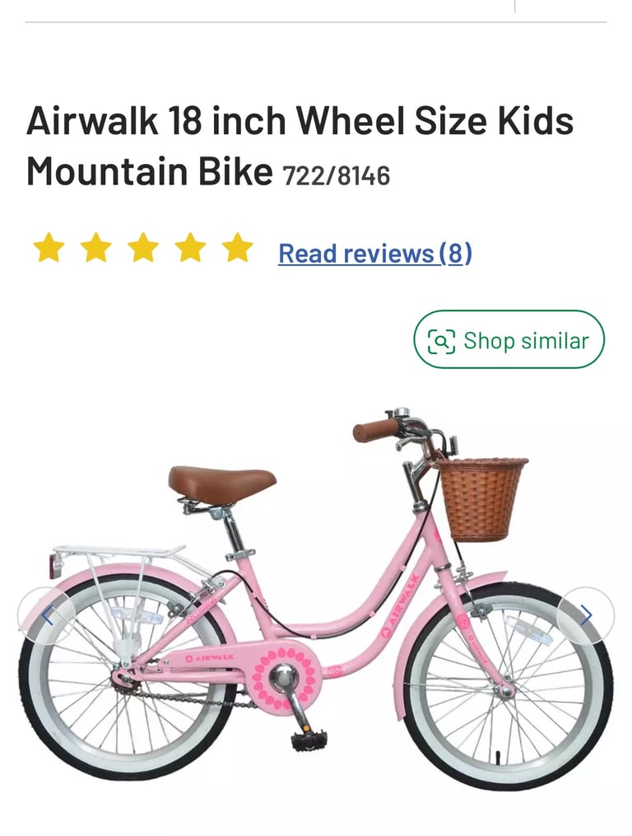
Task: Click the Shop similar button
Action: 509,339
